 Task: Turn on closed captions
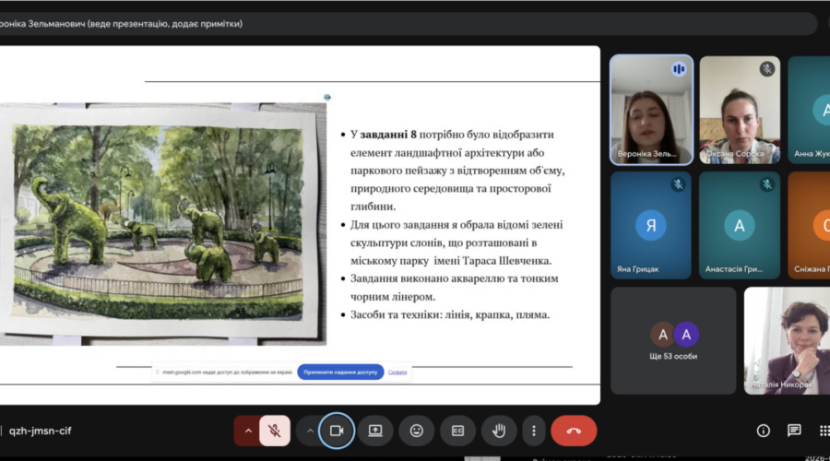(457, 431)
